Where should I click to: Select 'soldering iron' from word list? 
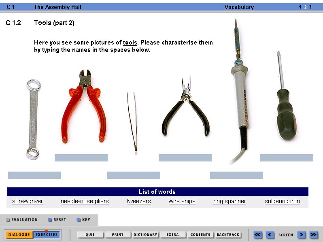[x=282, y=201]
